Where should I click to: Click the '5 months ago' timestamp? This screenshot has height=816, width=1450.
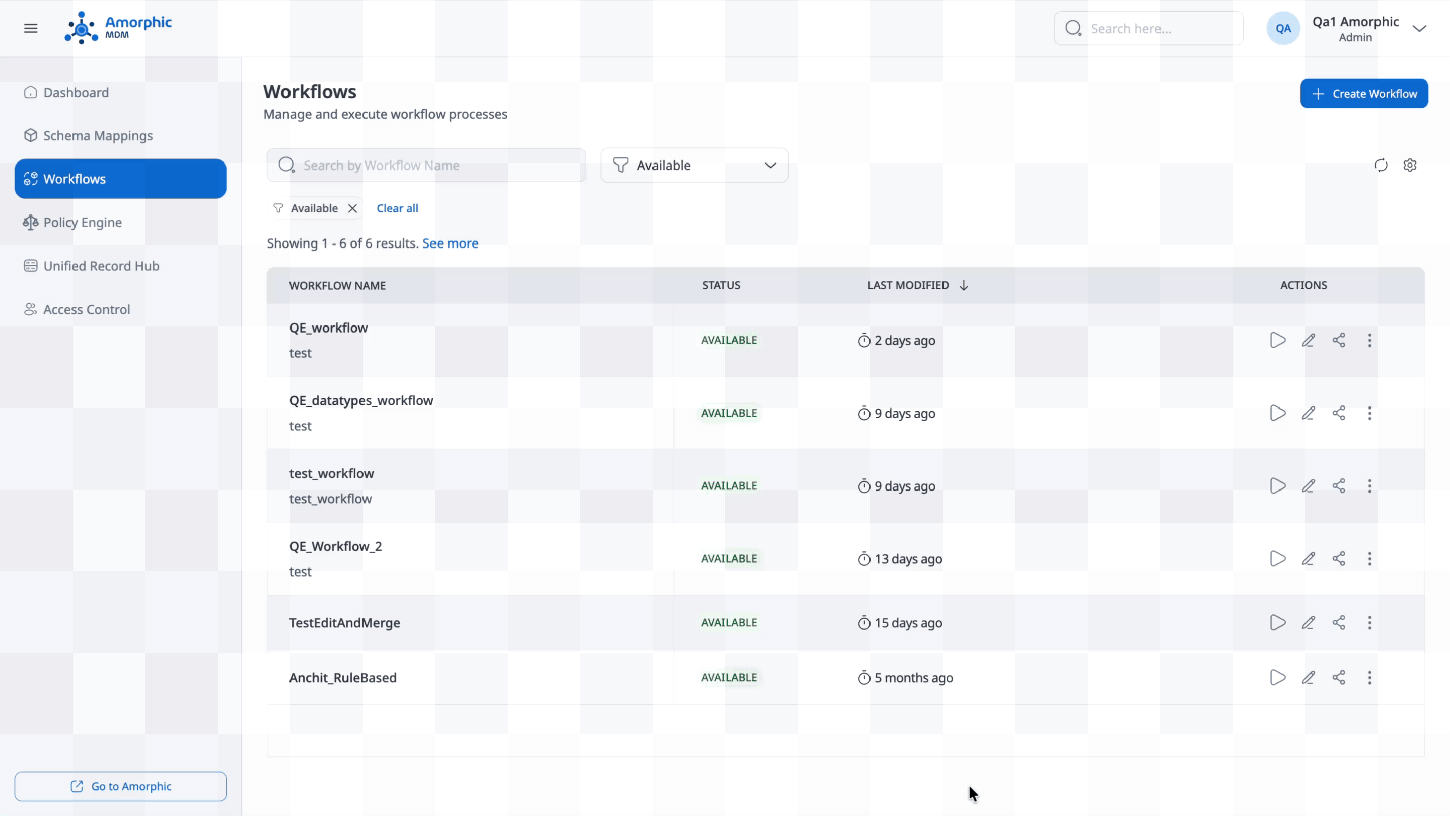(x=914, y=678)
